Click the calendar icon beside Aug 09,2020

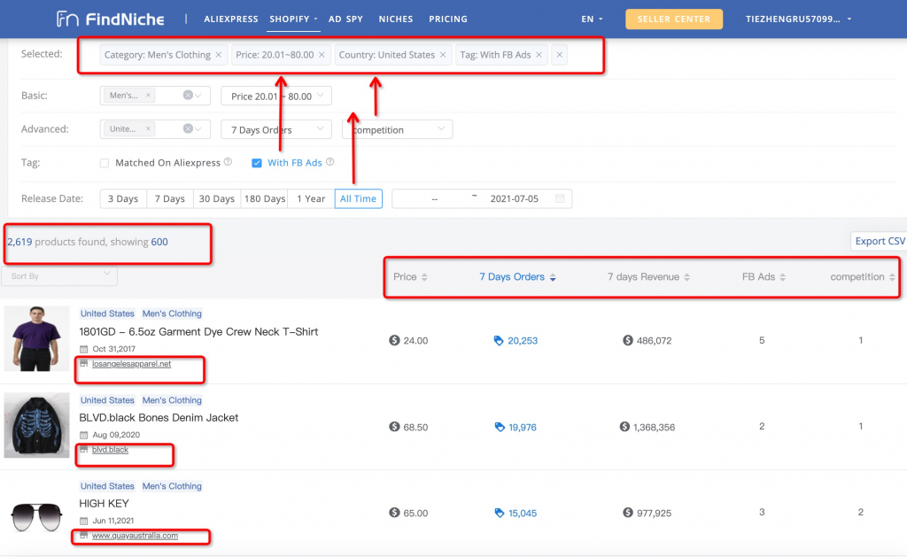[x=84, y=435]
